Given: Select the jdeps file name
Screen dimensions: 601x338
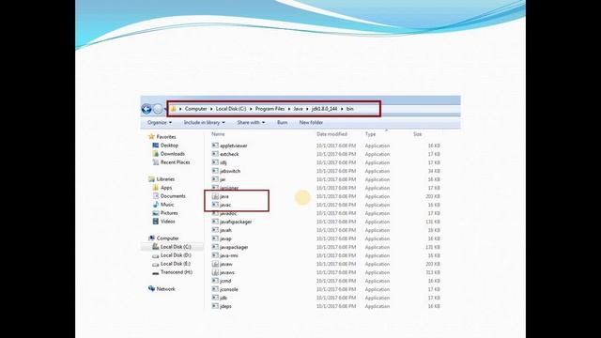Looking at the screenshot, I should pyautogui.click(x=225, y=306).
